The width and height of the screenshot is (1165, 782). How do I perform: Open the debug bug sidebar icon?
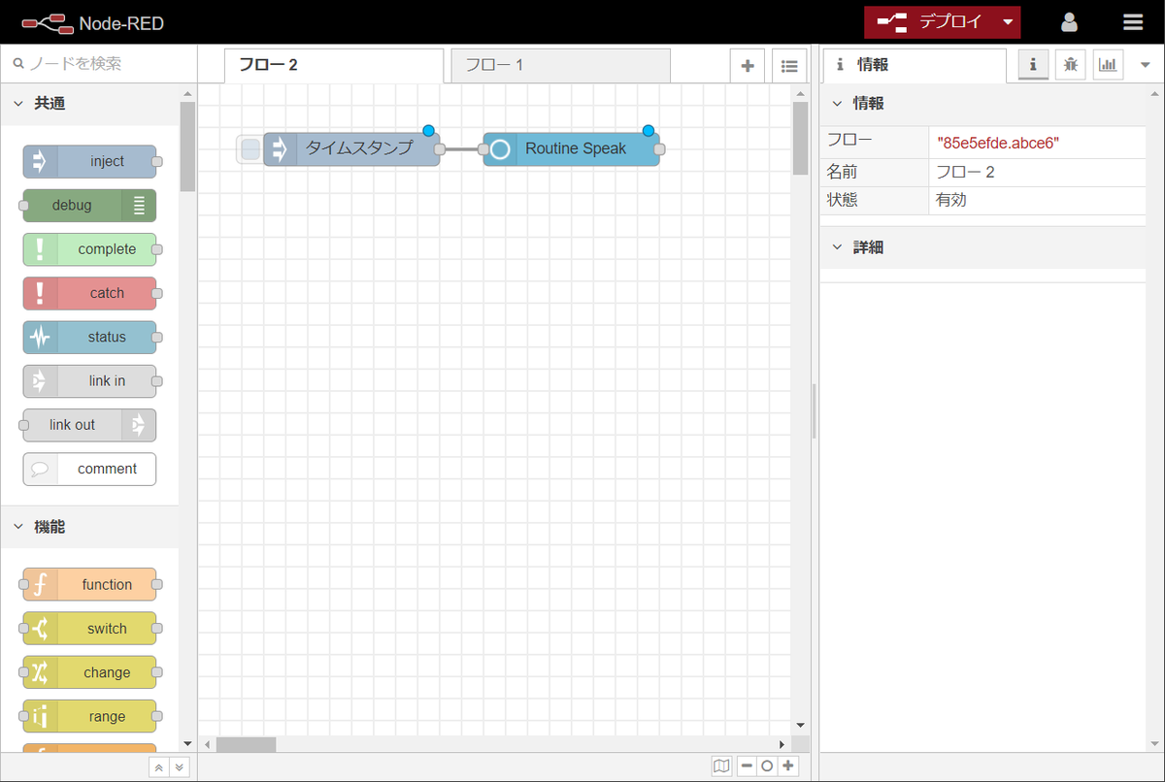pyautogui.click(x=1071, y=65)
